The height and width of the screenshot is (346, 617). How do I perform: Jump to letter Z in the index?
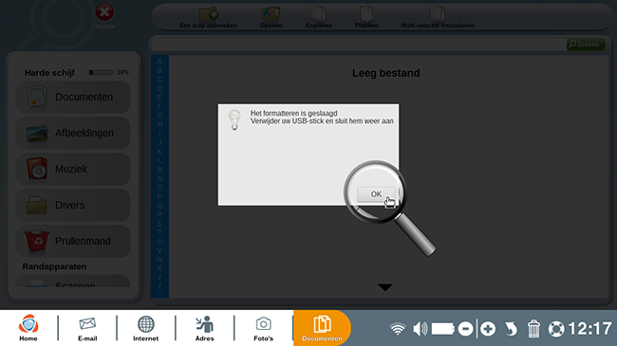pos(159,286)
